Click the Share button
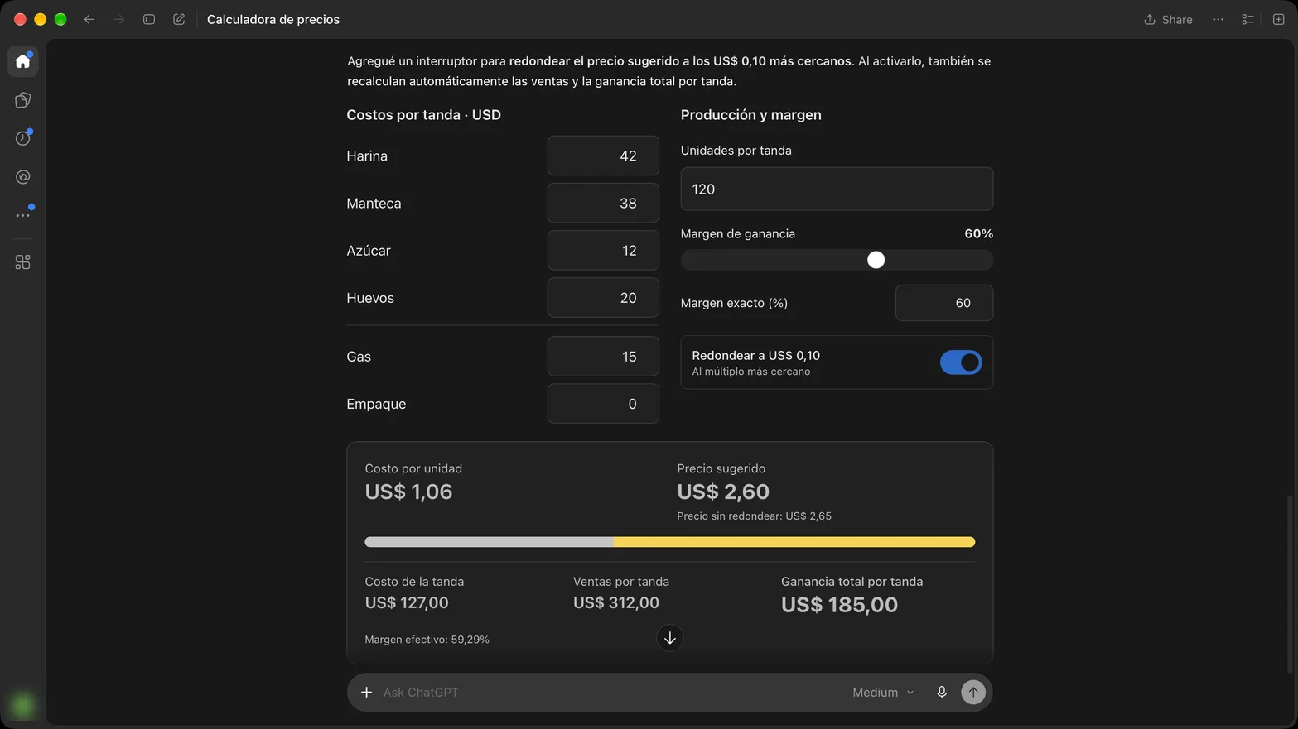The width and height of the screenshot is (1298, 729). 1168,19
